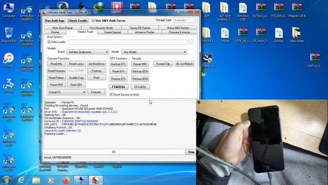Open InfinityBox BEST2 shortcut
Screen dimensions: 328x185
click(9, 162)
